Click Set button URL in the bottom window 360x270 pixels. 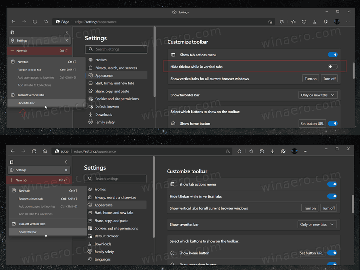312,253
